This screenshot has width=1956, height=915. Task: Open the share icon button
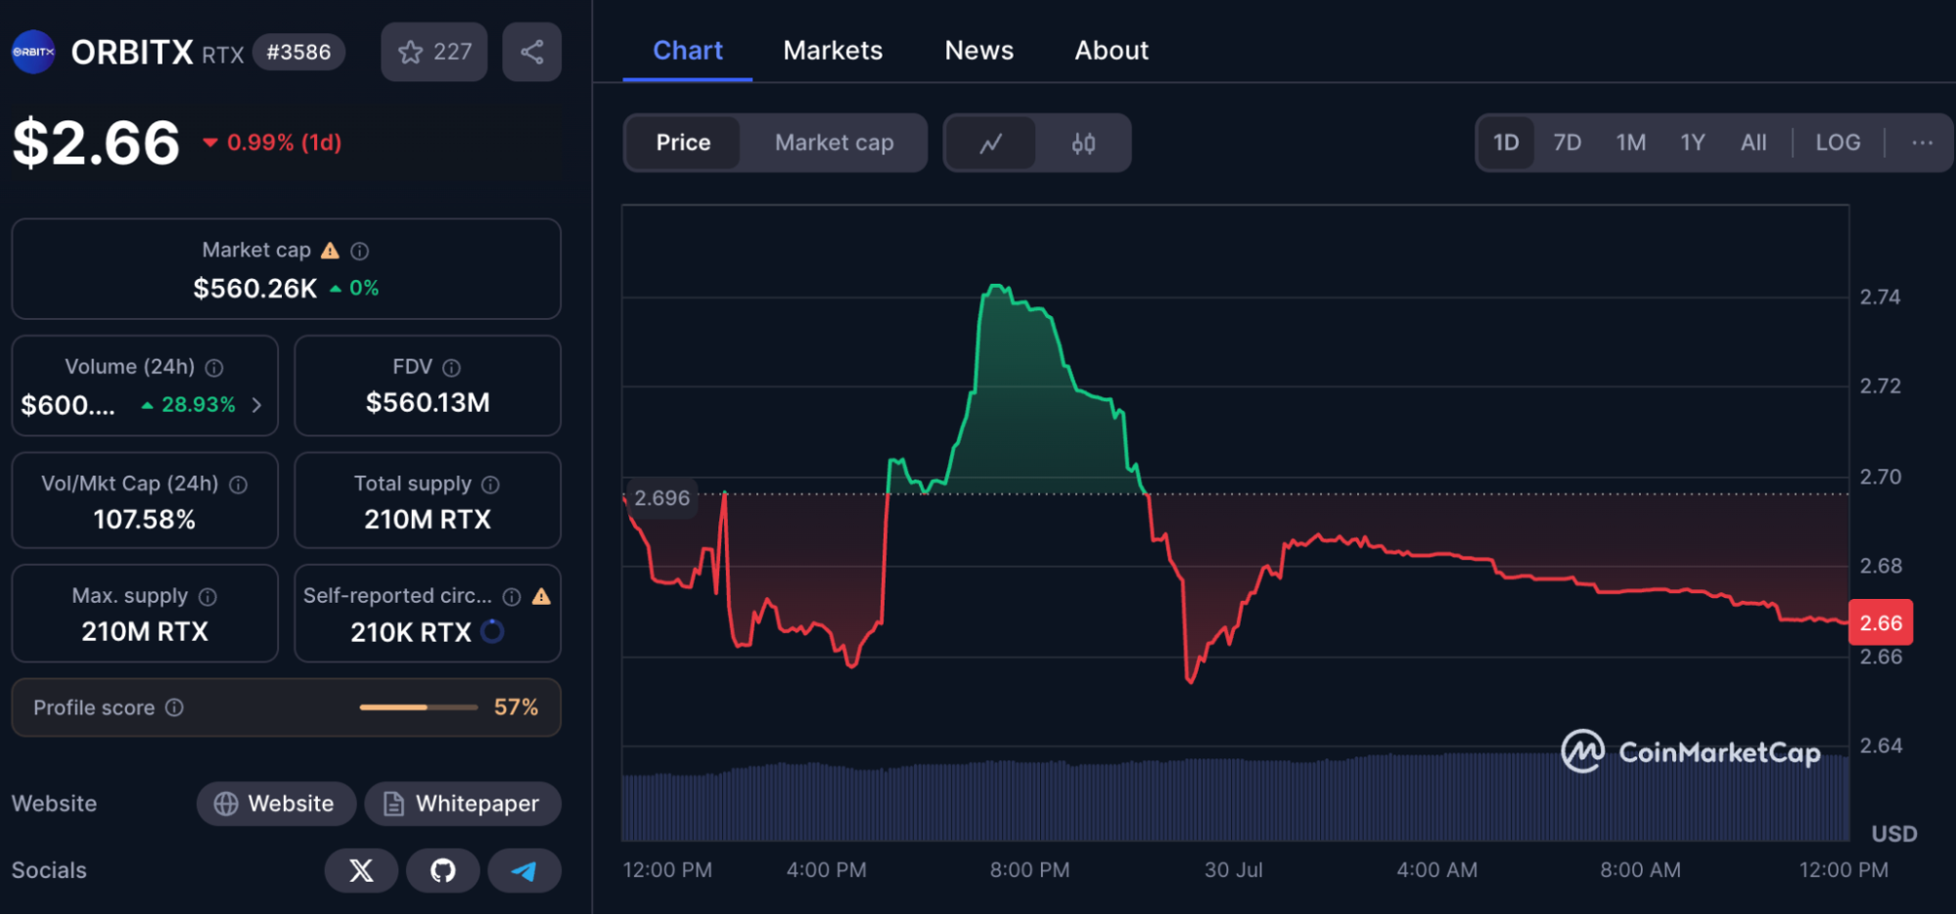[531, 52]
